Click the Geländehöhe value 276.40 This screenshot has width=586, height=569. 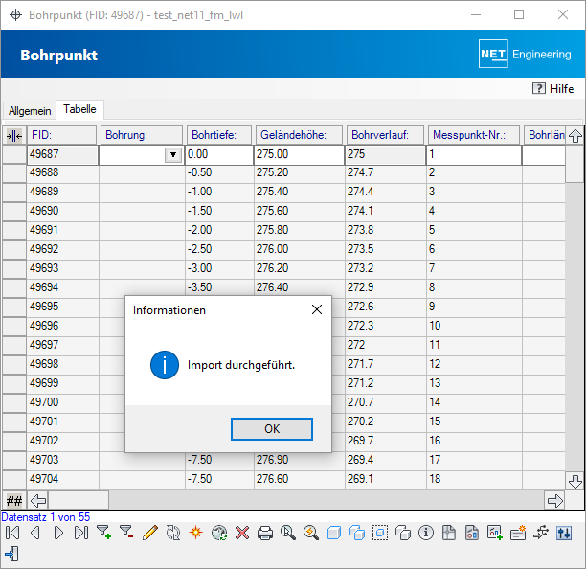click(300, 287)
